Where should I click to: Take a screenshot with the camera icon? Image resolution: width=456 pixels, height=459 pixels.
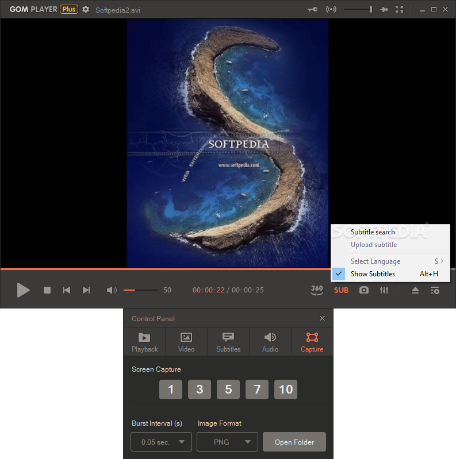coord(363,290)
